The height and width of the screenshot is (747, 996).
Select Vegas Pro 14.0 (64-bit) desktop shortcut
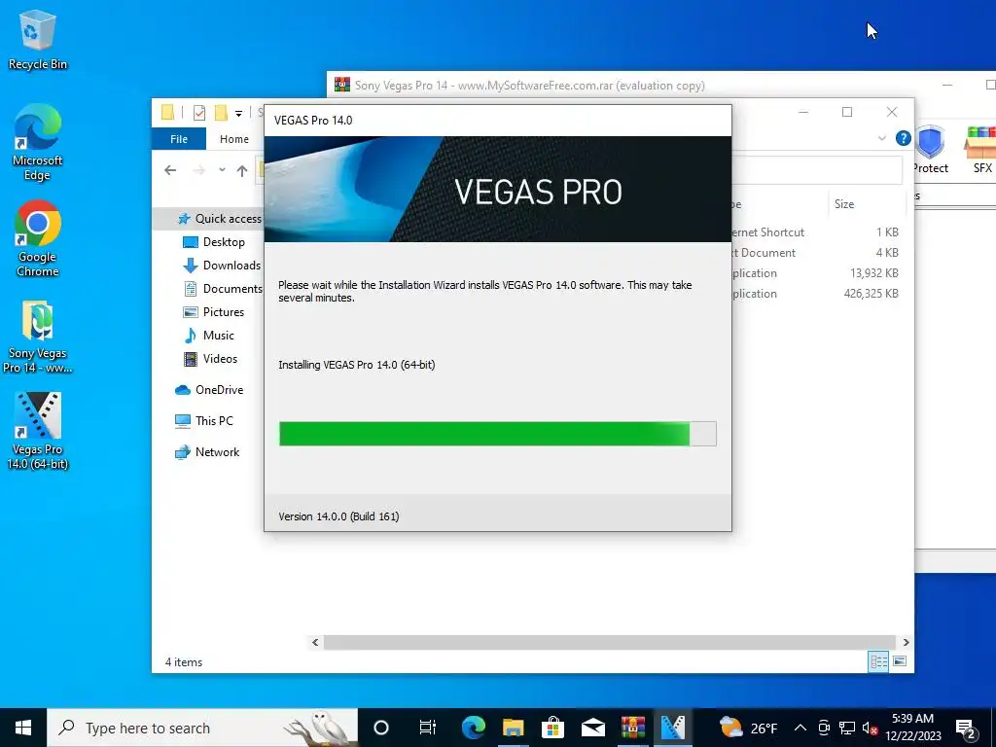click(x=38, y=431)
